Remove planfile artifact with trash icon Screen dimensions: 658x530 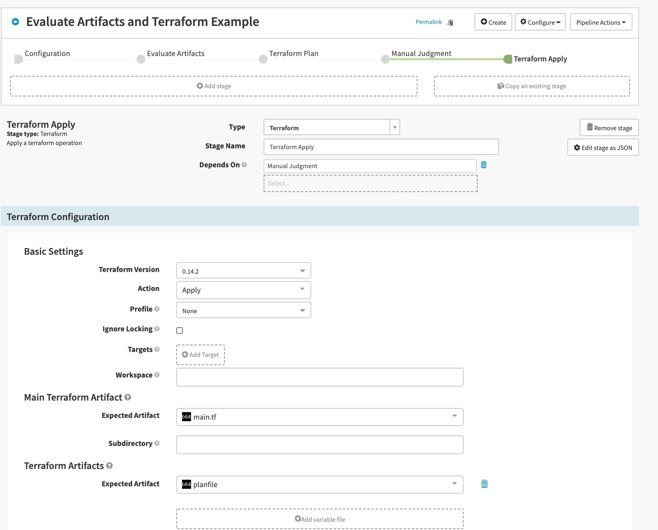[x=484, y=484]
